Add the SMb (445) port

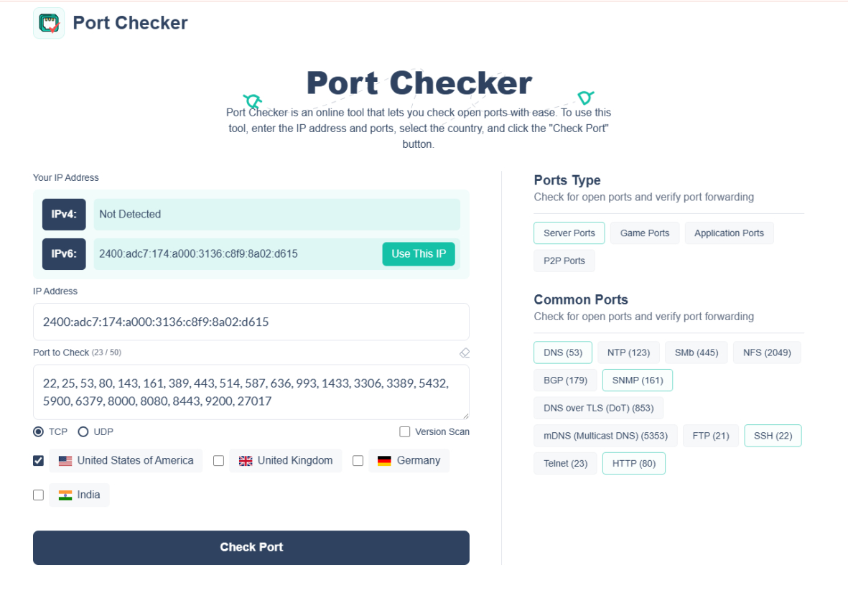[696, 352]
